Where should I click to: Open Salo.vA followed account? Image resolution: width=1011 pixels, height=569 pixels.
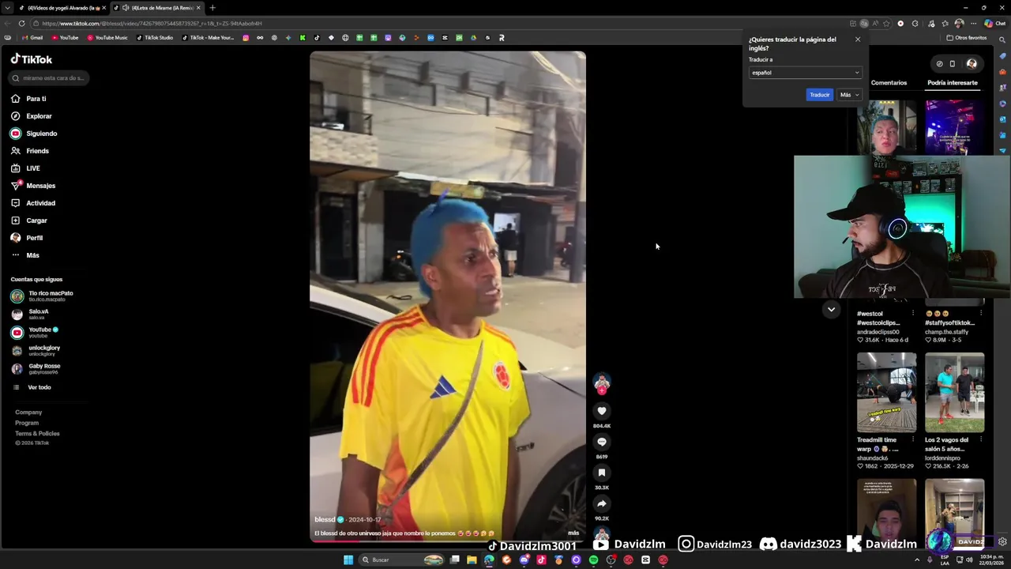coord(38,314)
